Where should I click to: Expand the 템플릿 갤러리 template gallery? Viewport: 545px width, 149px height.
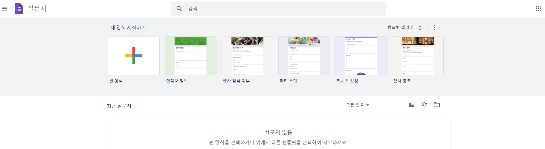click(x=404, y=28)
